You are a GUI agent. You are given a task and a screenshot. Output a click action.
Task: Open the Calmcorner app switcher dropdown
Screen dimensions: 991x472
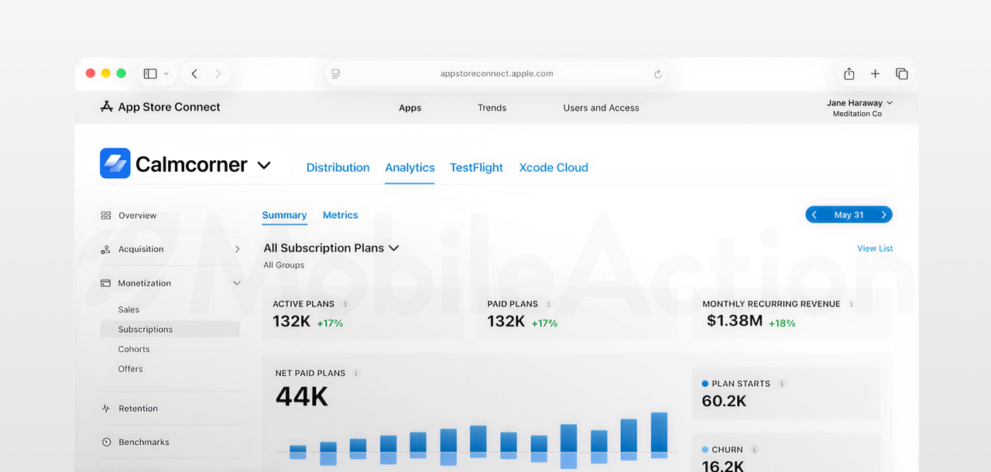pyautogui.click(x=264, y=165)
